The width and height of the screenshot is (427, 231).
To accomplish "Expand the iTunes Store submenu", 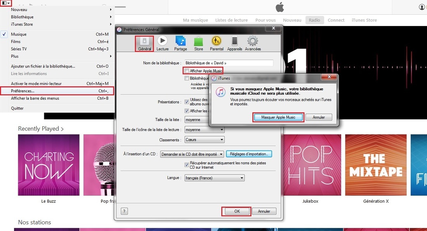I will [57, 24].
